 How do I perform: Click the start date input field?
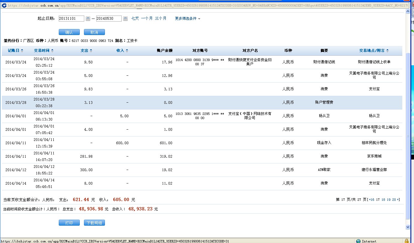pyautogui.click(x=71, y=19)
